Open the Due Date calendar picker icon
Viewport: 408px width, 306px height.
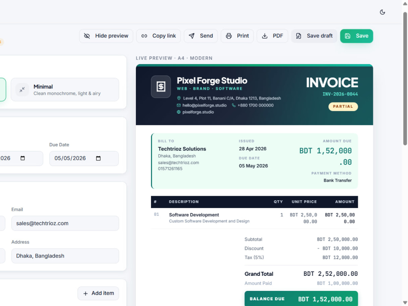tap(98, 158)
